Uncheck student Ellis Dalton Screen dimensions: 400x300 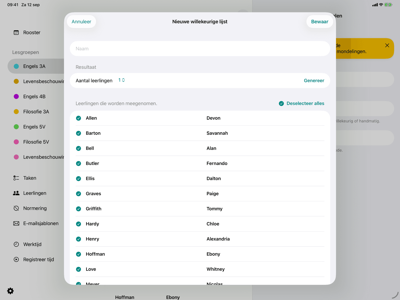[x=78, y=178]
